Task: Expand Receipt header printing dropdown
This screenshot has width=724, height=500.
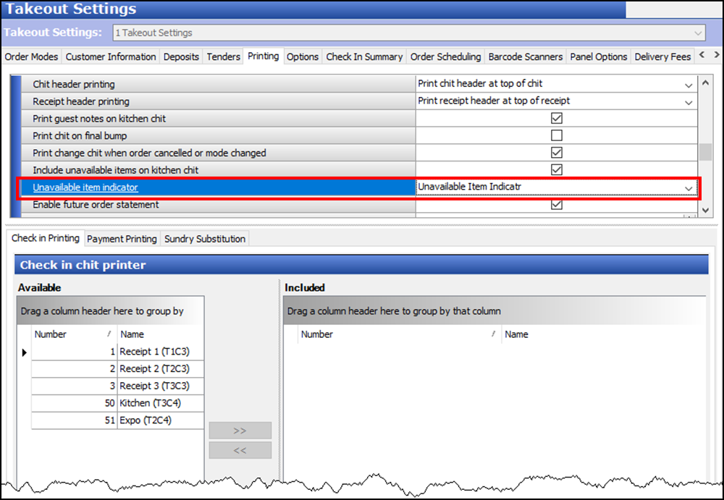Action: (689, 102)
